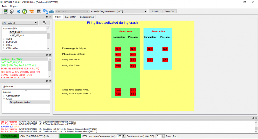Open the Plugins menu
This screenshot has height=139, width=258.
pos(14,6)
